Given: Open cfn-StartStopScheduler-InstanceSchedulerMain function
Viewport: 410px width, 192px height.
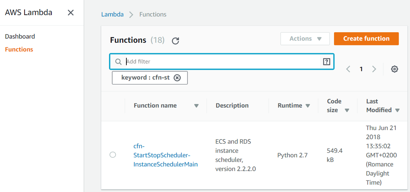Looking at the screenshot, I should point(166,155).
